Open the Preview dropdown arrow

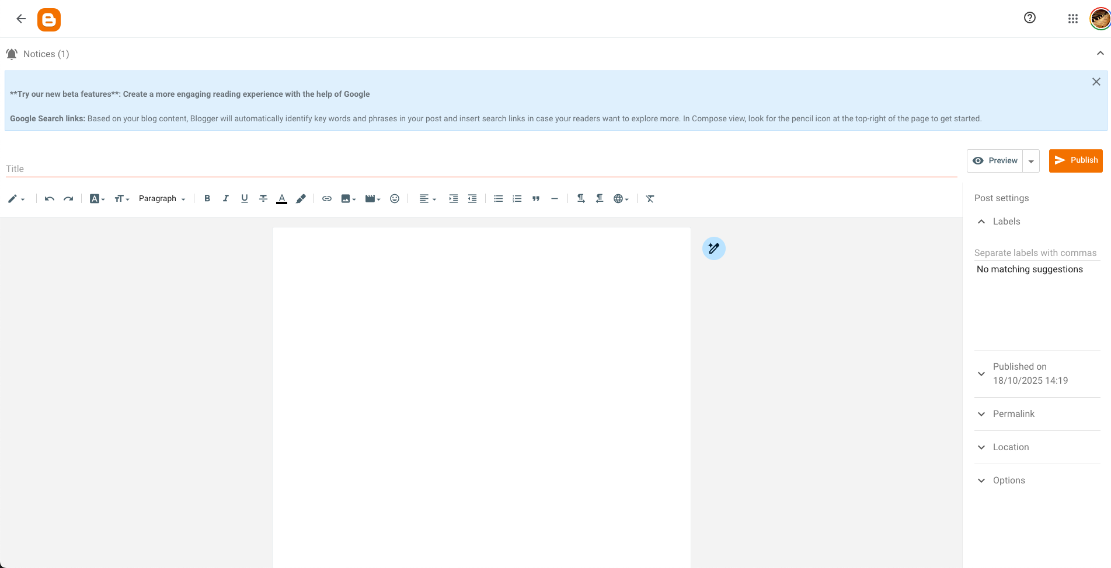point(1031,161)
